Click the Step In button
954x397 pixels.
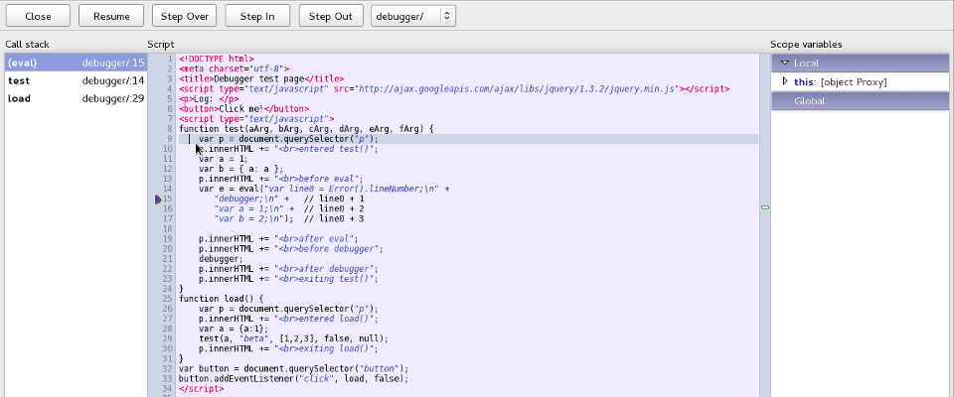(257, 17)
